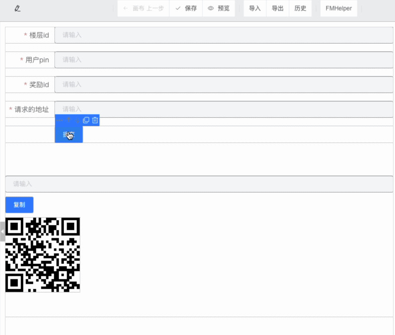Duplicate selected component with copy icon
The width and height of the screenshot is (395, 335).
(x=86, y=120)
